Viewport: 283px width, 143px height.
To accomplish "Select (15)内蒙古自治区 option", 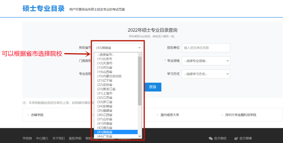I will tap(116, 76).
